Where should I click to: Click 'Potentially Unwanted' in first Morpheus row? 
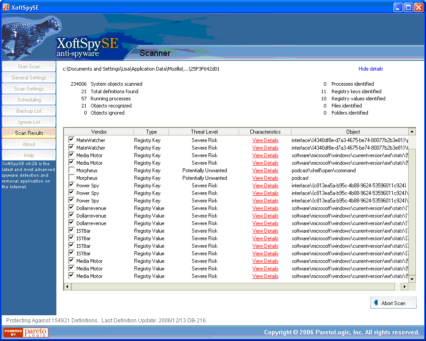(205, 170)
